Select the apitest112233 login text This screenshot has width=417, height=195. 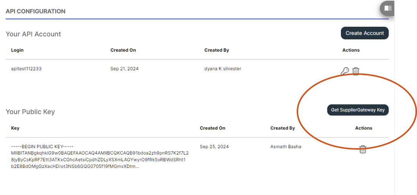click(26, 69)
